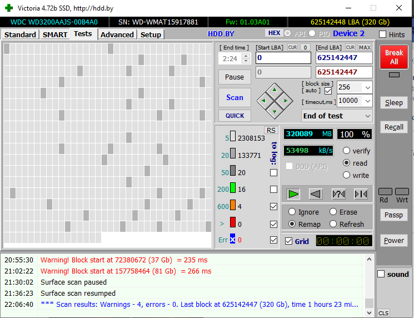414x318 pixels.
Task: Click the Sleep button
Action: coord(393,102)
